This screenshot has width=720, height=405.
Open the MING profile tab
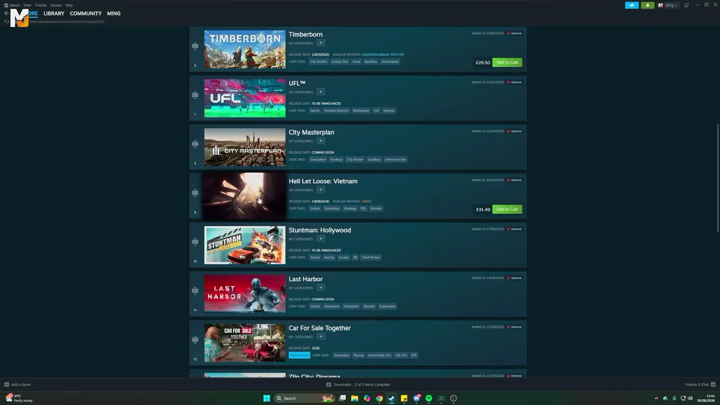click(x=114, y=13)
